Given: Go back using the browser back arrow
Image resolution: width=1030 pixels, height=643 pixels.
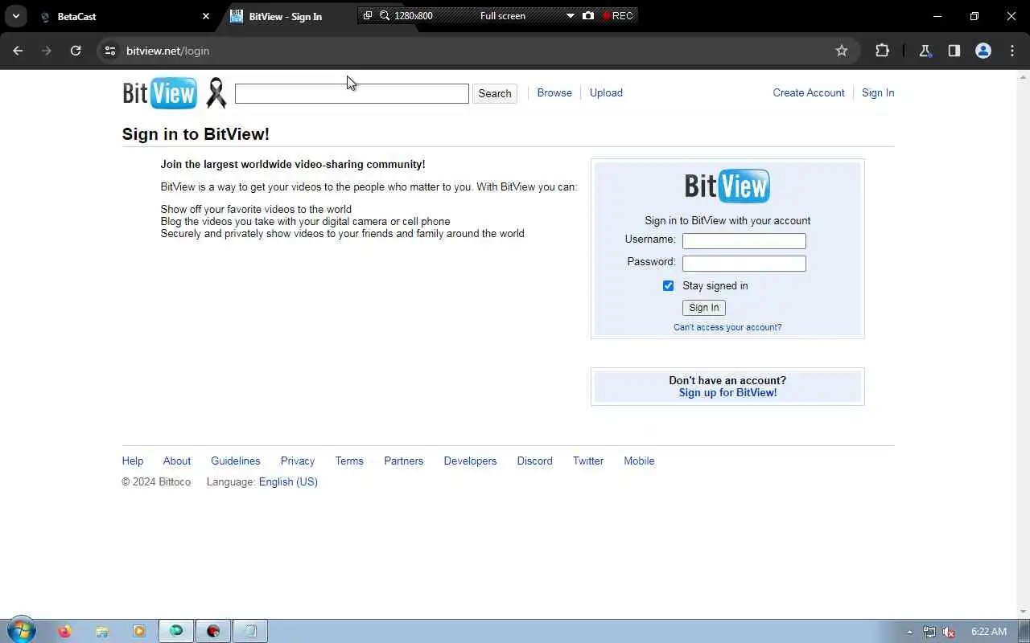Looking at the screenshot, I should 18,51.
